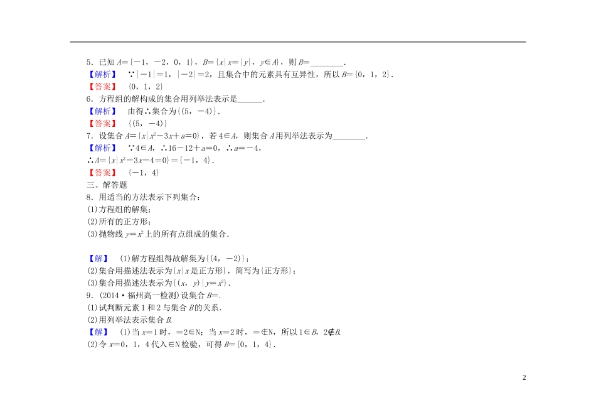Viewport: 596px width, 420px height.
Task: Click the page number 2
Action: pos(524,377)
